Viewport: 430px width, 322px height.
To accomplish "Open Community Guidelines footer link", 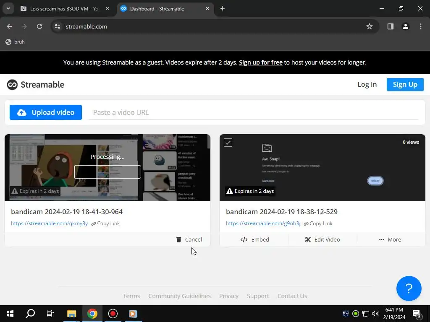I will (x=180, y=296).
